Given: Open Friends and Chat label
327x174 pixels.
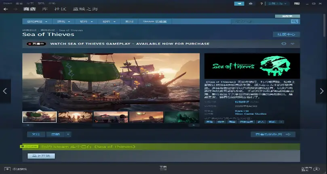Looking at the screenshot, I should [x=307, y=169].
